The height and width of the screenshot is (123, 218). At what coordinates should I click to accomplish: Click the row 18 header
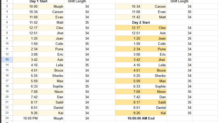pos(7,86)
